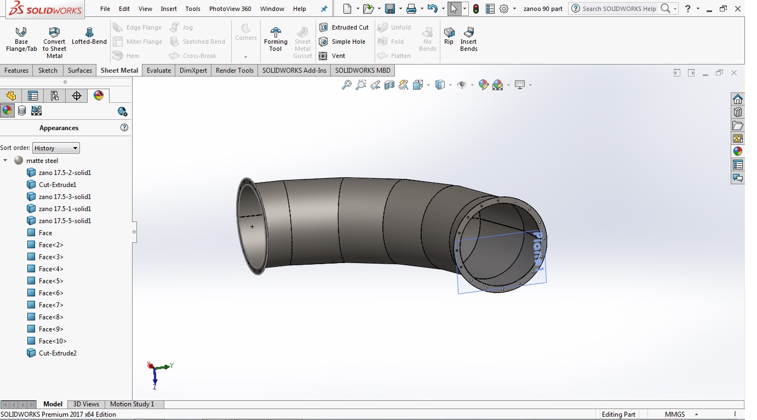757x420 pixels.
Task: Select Convert to Sheet Metal tool
Action: [x=54, y=43]
